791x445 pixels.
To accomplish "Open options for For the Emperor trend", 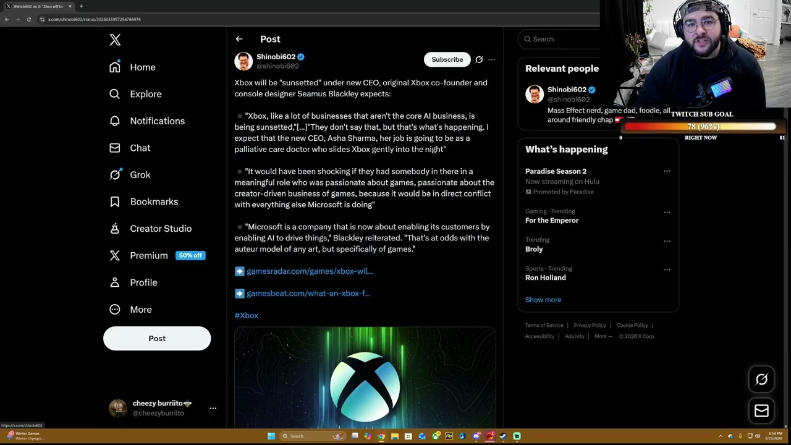I will (x=667, y=212).
